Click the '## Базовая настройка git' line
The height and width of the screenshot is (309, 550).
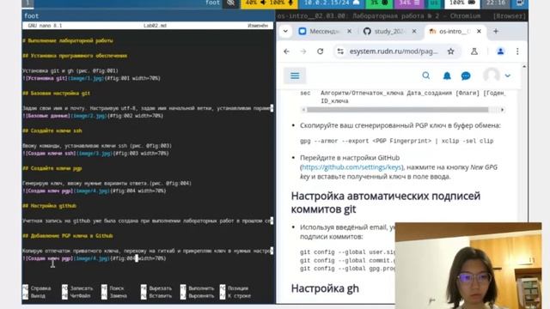pos(56,94)
